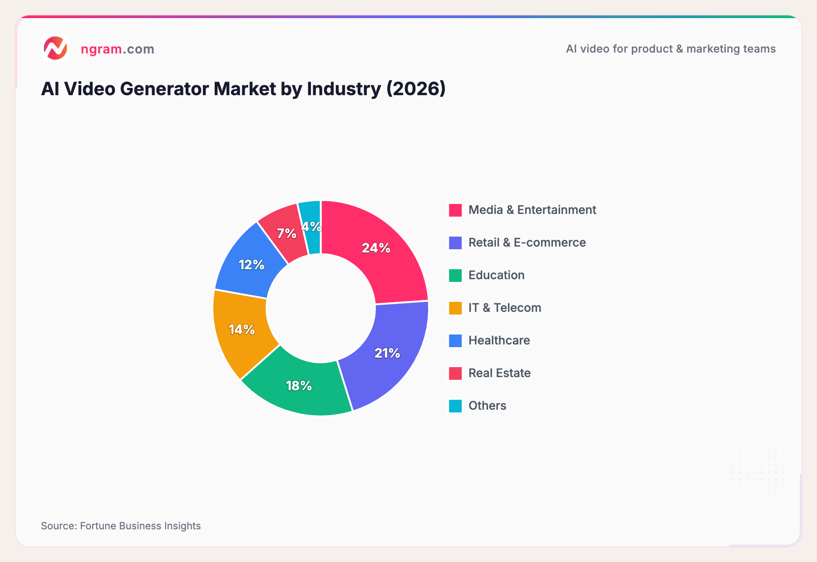817x562 pixels.
Task: Select the Healthcare legend swatch
Action: [x=454, y=340]
